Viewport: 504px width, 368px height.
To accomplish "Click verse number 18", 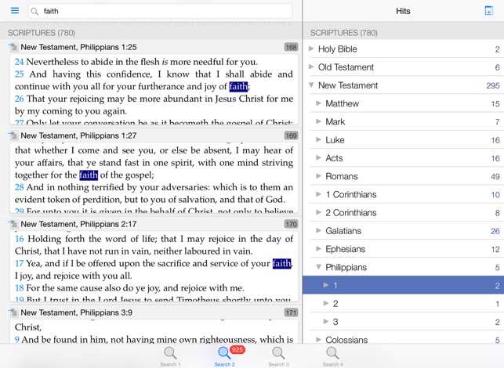I will click(20, 288).
